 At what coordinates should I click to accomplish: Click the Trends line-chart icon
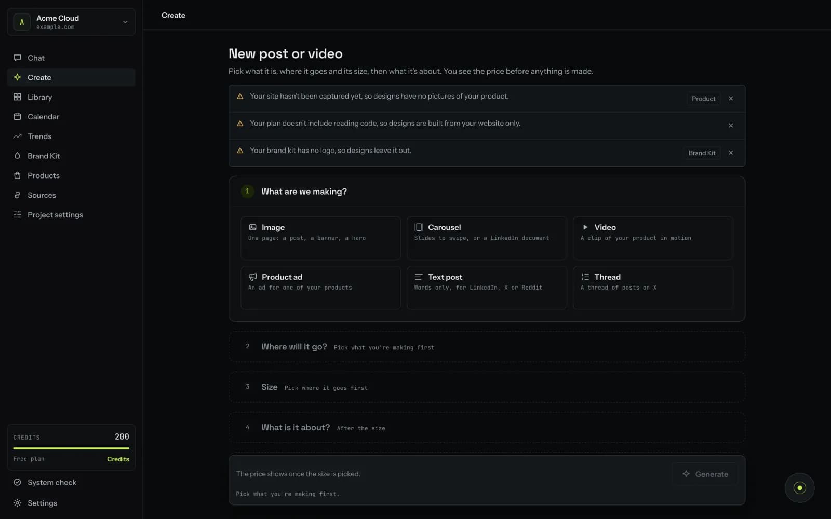pyautogui.click(x=17, y=136)
